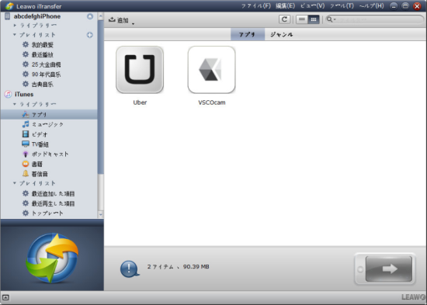Viewport: 427px width, 305px height.
Task: Open ビデオ library item
Action: pos(40,134)
